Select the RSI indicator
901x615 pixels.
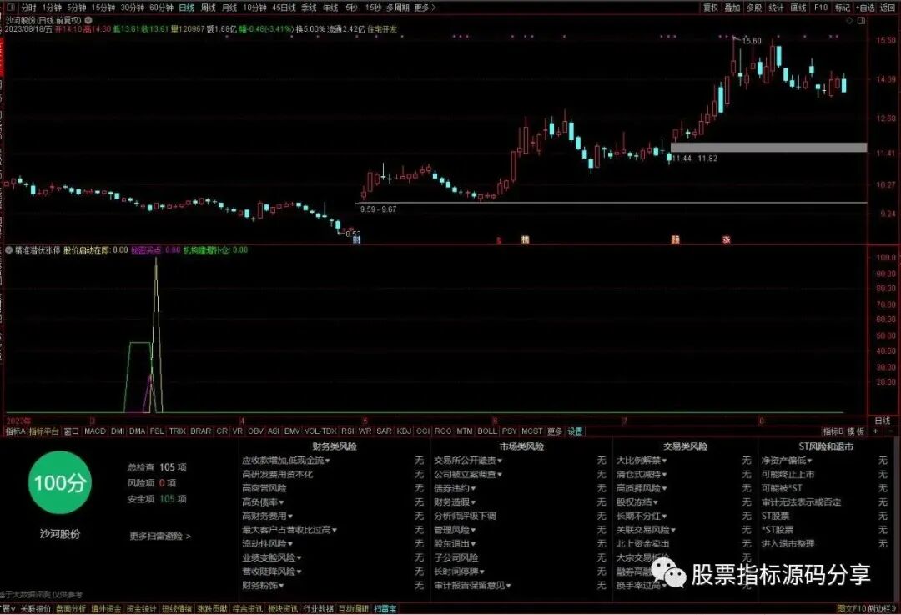point(348,431)
